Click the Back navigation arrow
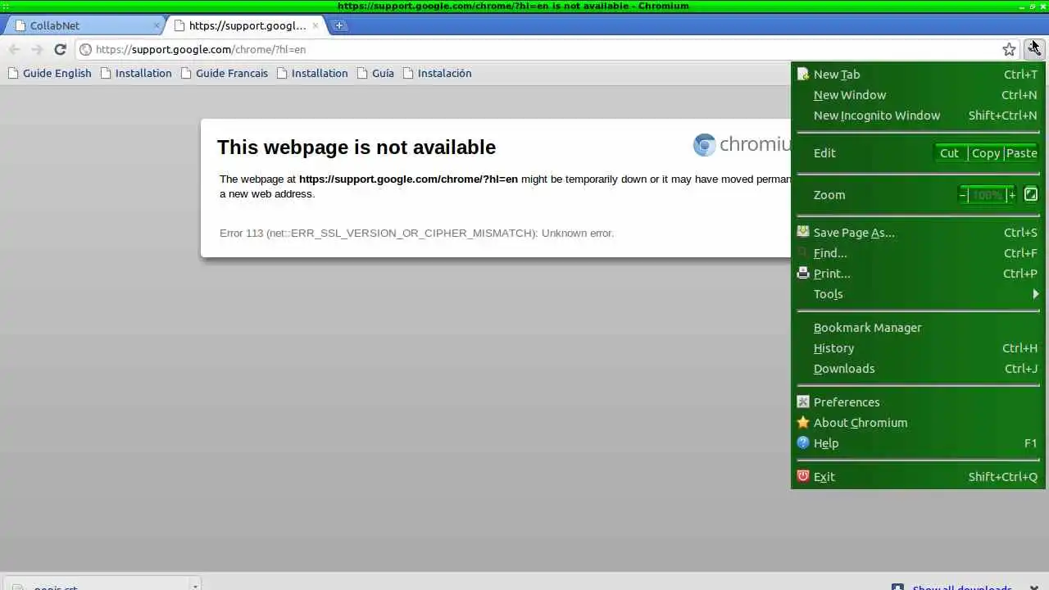Screen dimensions: 1049x590 click(x=14, y=49)
